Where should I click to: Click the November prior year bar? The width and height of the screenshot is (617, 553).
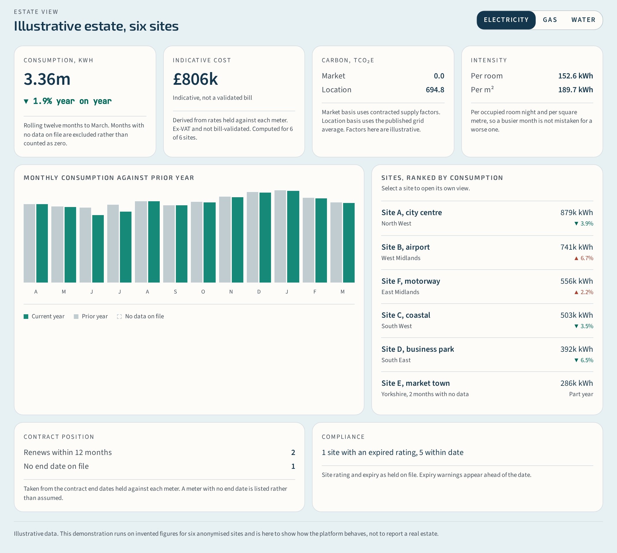pyautogui.click(x=225, y=240)
